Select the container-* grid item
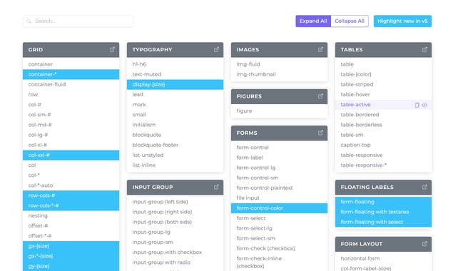Screen dimensions: 453x271 (x=71, y=74)
